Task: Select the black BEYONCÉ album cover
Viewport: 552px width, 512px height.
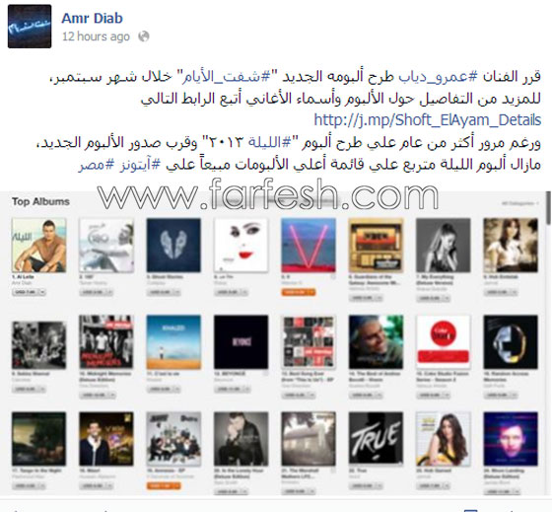Action: 241,342
